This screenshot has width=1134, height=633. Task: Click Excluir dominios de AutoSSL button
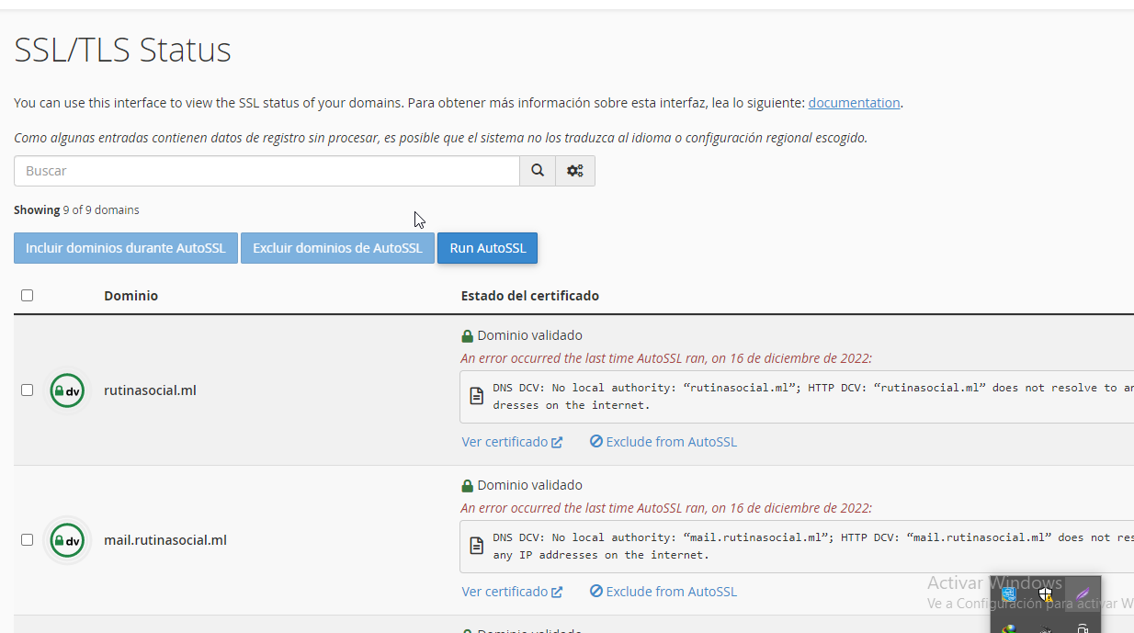[x=337, y=248]
